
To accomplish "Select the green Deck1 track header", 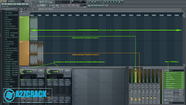I will tap(24, 28).
